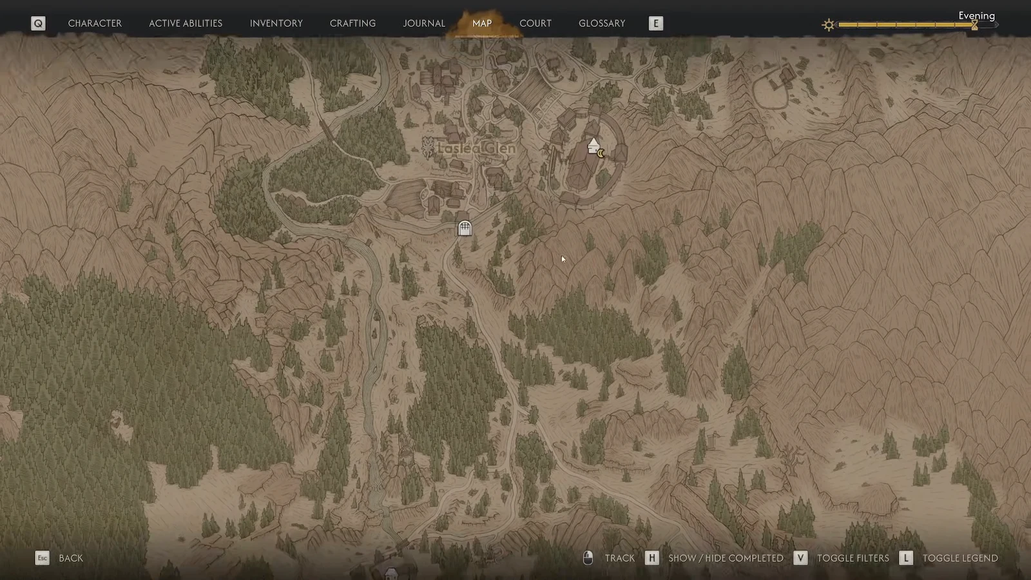Open the Character tab

tap(95, 23)
